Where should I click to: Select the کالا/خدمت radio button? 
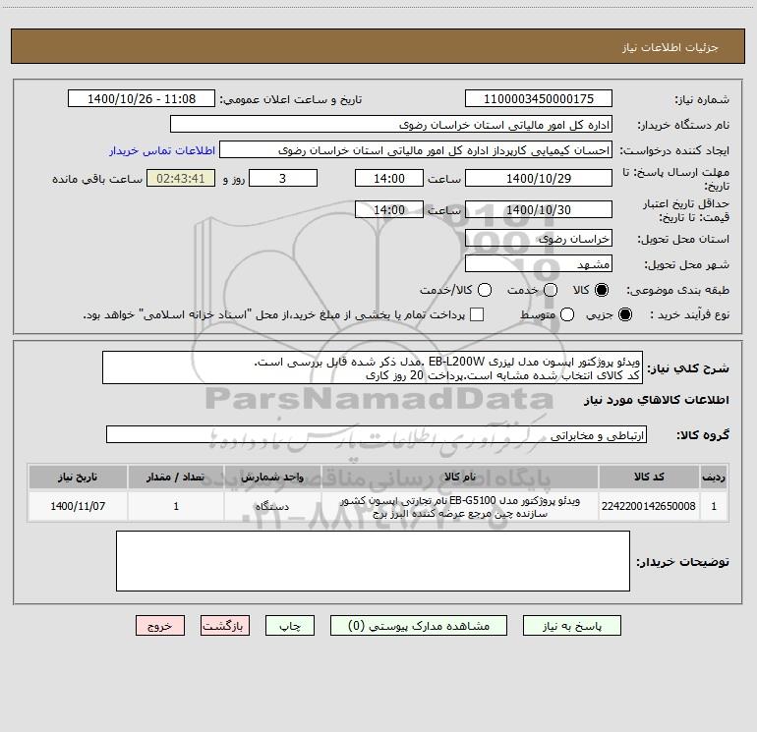[x=485, y=290]
